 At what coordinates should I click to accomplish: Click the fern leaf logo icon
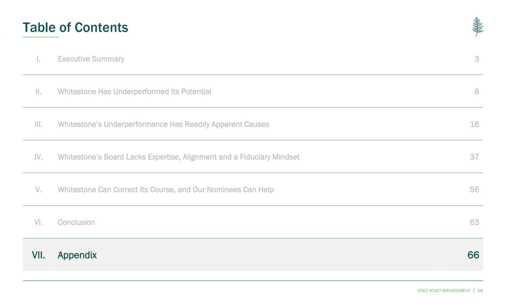(x=478, y=27)
